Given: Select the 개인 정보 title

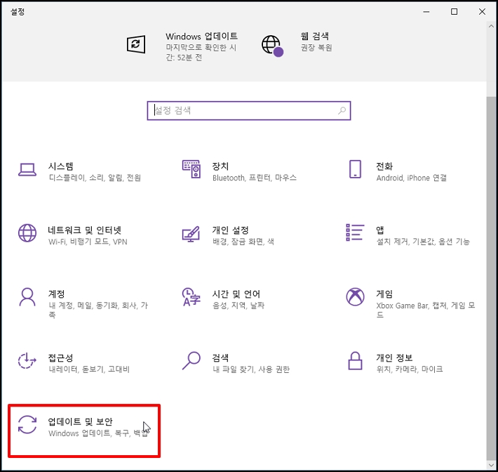Looking at the screenshot, I should click(394, 358).
